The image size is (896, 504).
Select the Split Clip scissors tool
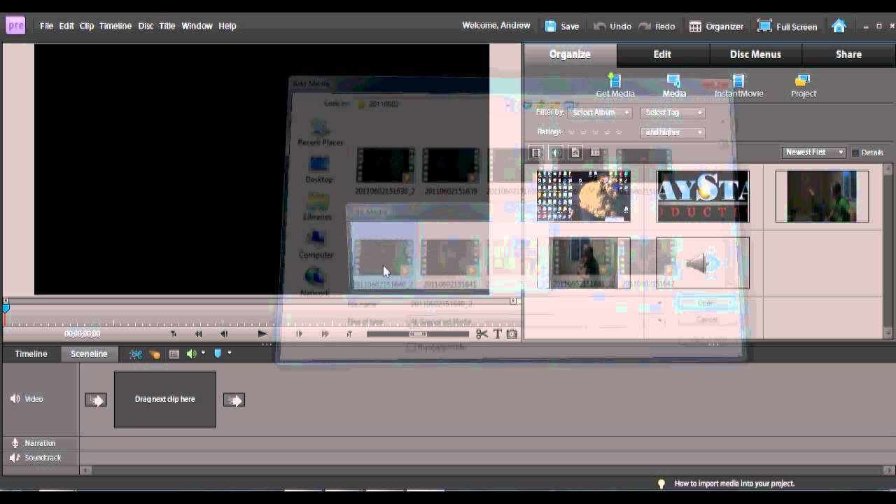[x=482, y=334]
